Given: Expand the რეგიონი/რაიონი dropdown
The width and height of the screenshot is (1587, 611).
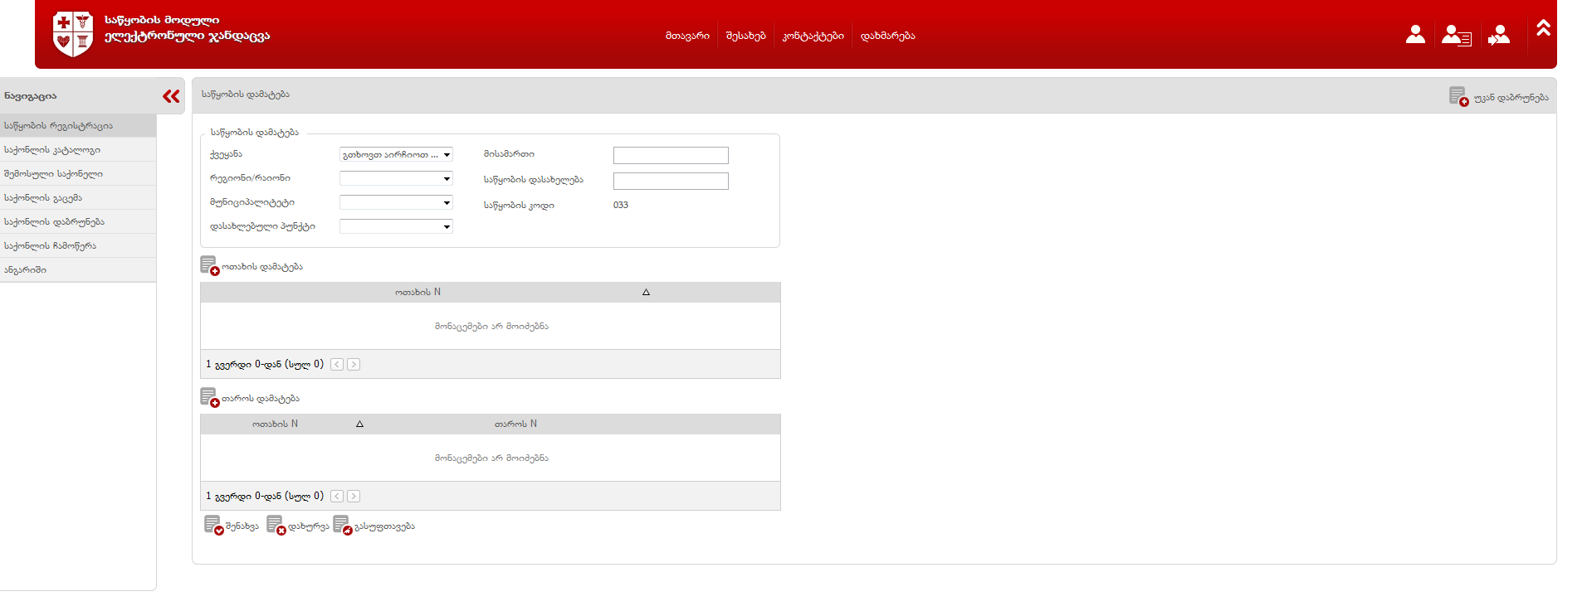Looking at the screenshot, I should tap(396, 179).
